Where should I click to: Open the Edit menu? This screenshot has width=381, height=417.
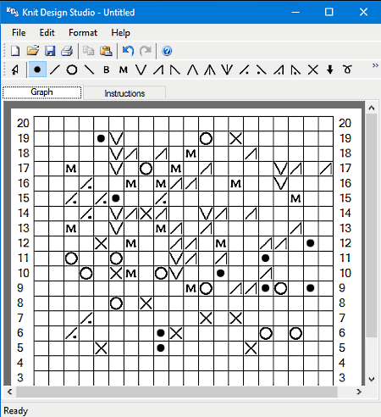click(47, 33)
